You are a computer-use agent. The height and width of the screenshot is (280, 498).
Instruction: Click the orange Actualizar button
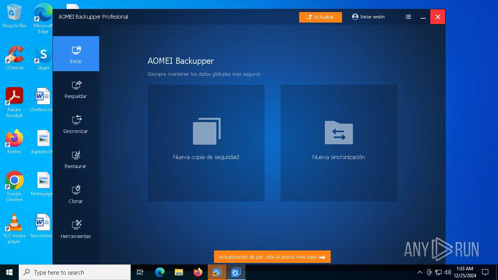click(x=321, y=17)
